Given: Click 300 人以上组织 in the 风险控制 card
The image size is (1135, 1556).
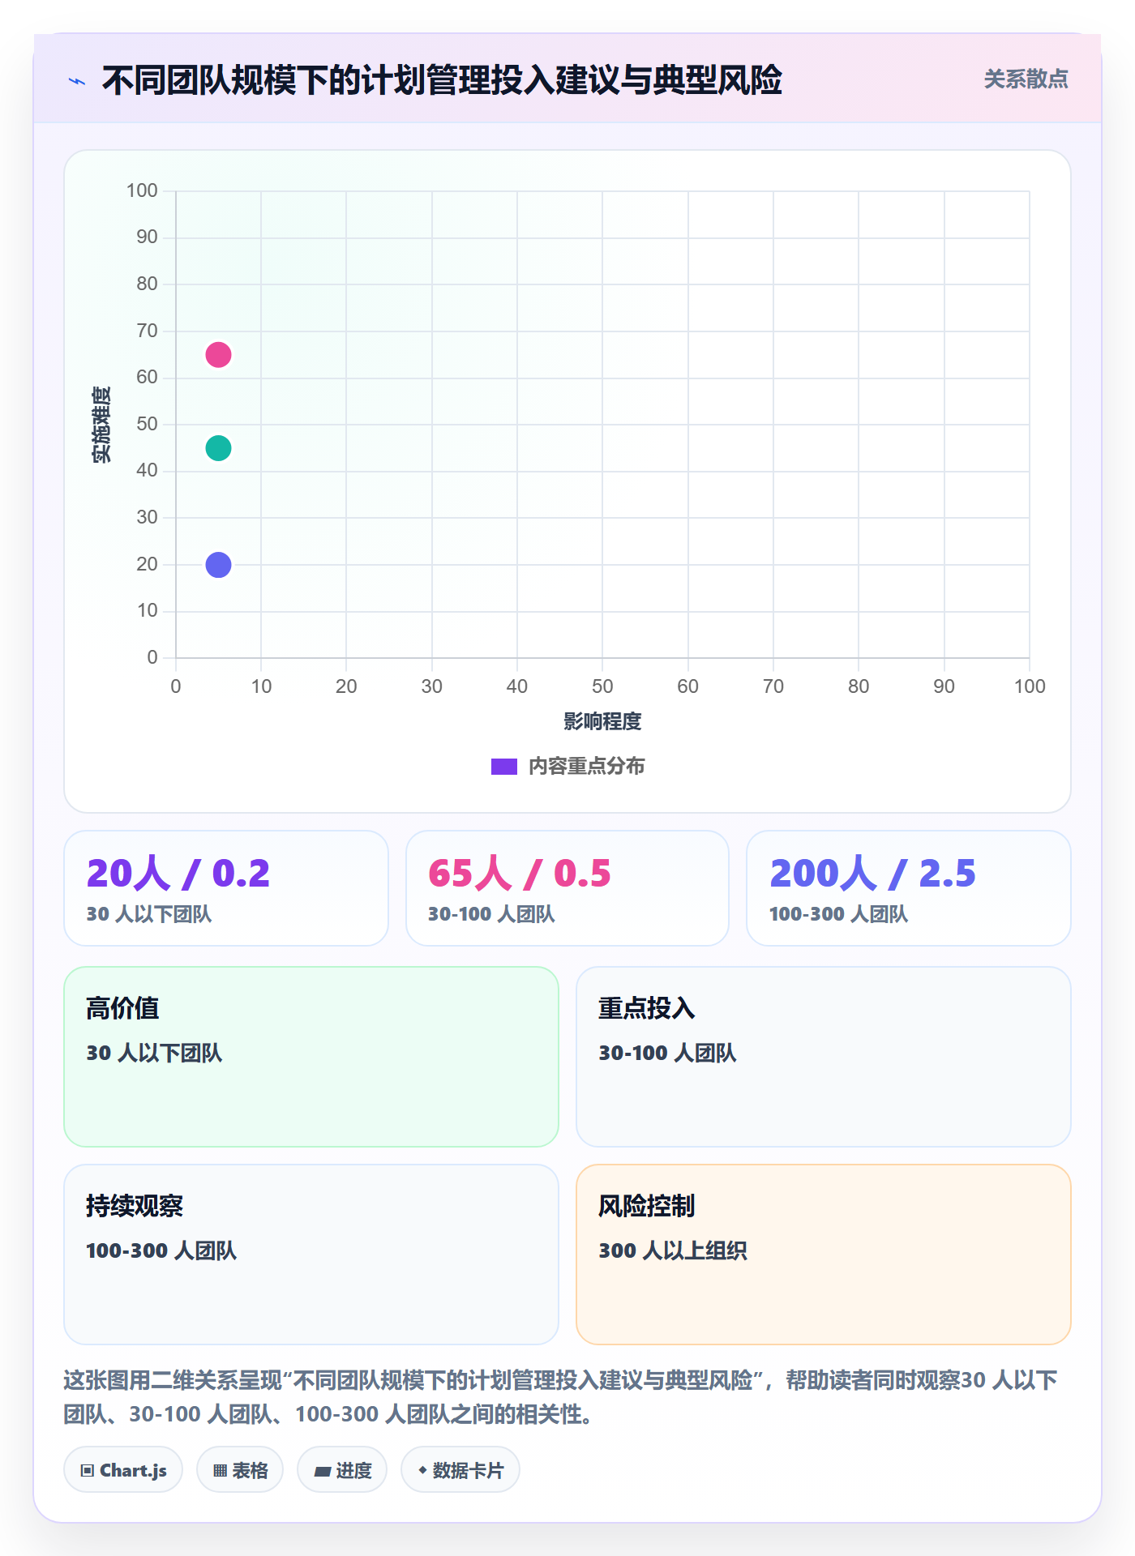Looking at the screenshot, I should (x=673, y=1250).
